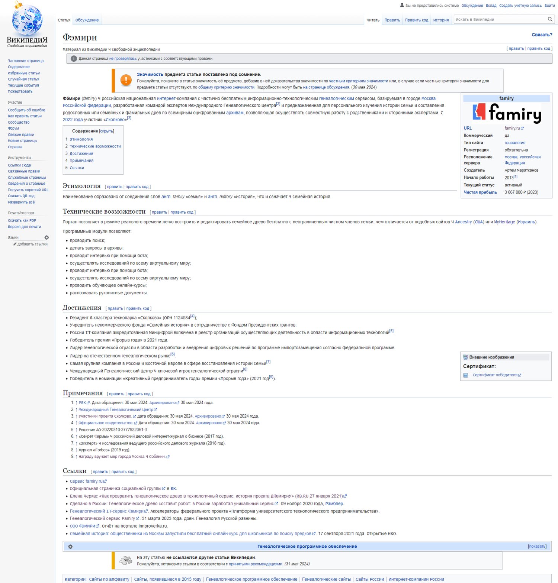558x583 pixels.
Task: Click архивам link in intro paragraph
Action: coord(235,113)
